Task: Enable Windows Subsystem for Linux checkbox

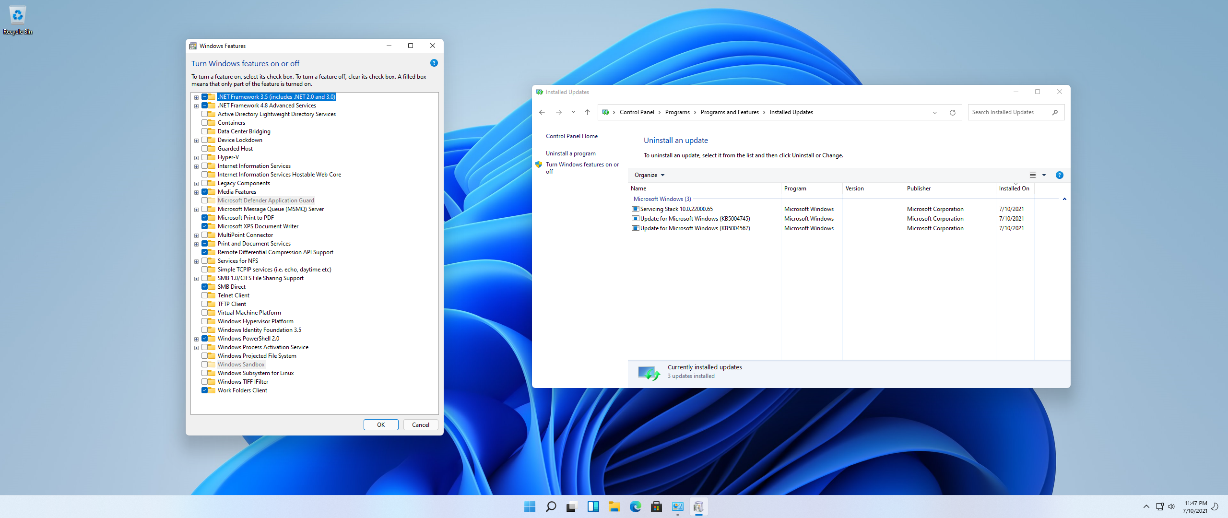Action: pos(205,373)
